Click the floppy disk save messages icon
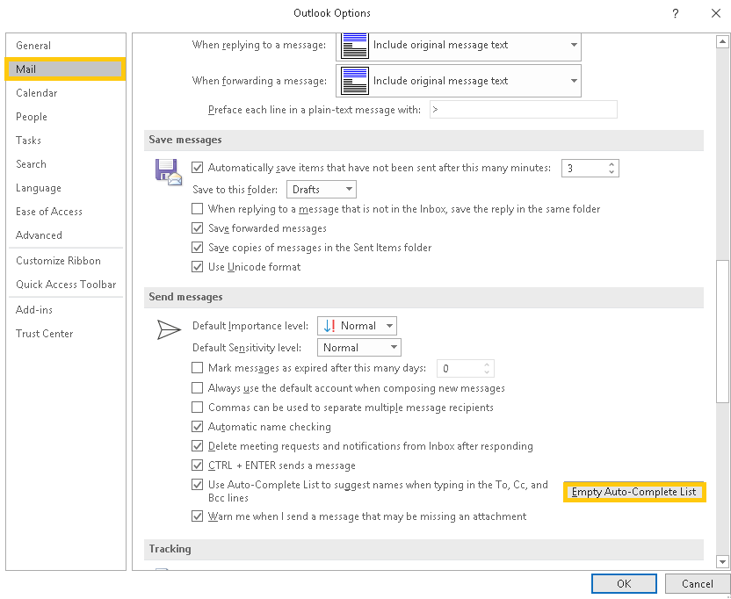 [169, 172]
